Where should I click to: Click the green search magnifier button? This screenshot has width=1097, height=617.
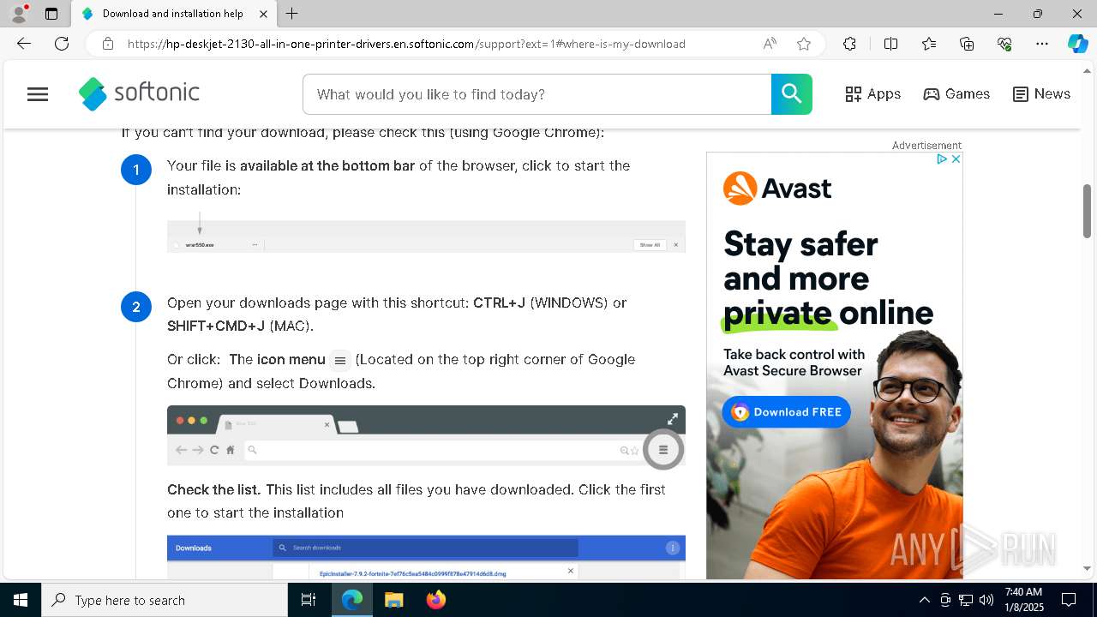[791, 94]
